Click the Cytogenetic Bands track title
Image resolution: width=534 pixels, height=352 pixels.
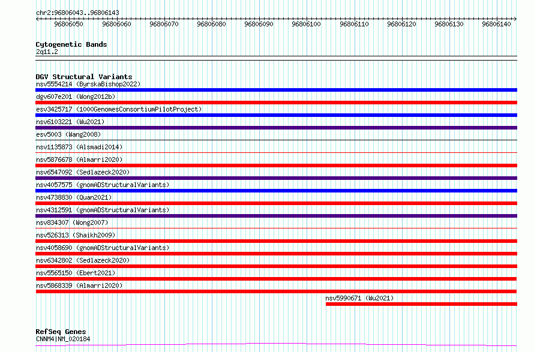pyautogui.click(x=71, y=44)
